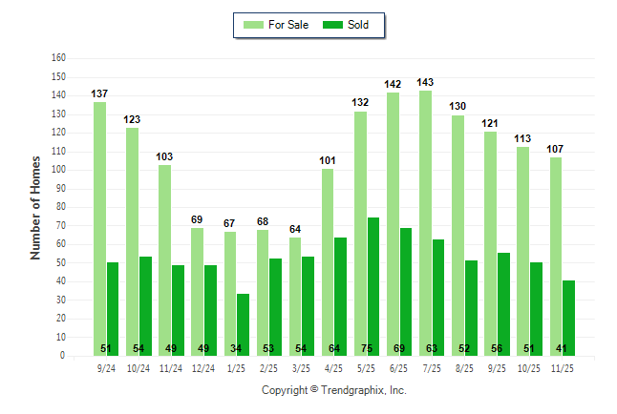Select the 9/24 For Sale bar labeled 137
The image size is (617, 414).
tap(99, 228)
